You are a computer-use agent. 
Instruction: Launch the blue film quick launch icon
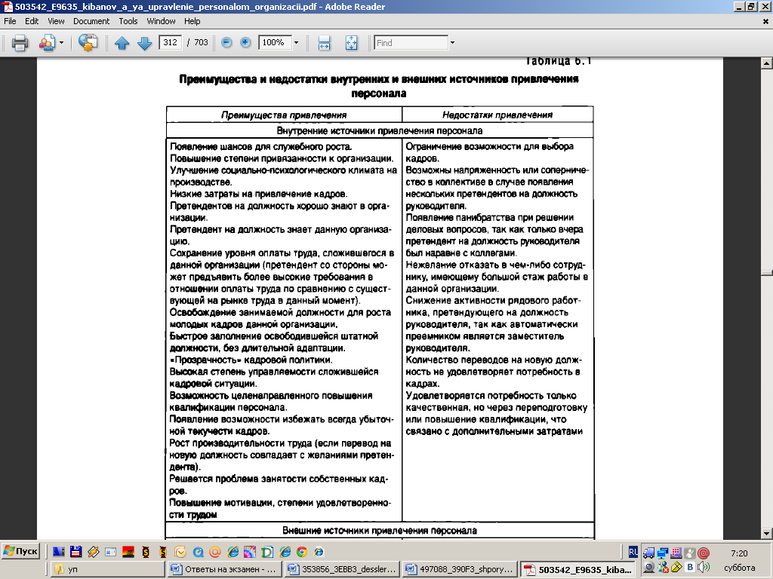coord(59,552)
